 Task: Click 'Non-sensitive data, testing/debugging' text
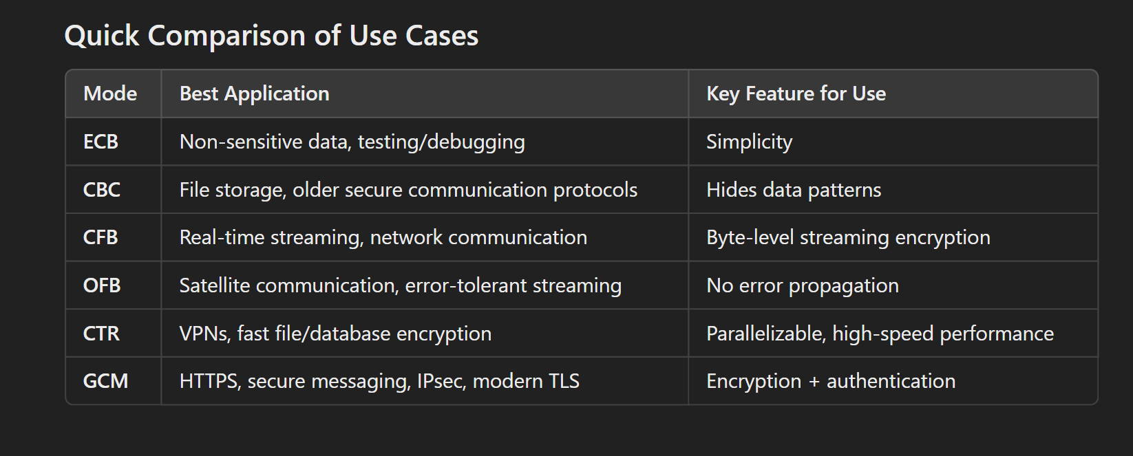click(352, 142)
